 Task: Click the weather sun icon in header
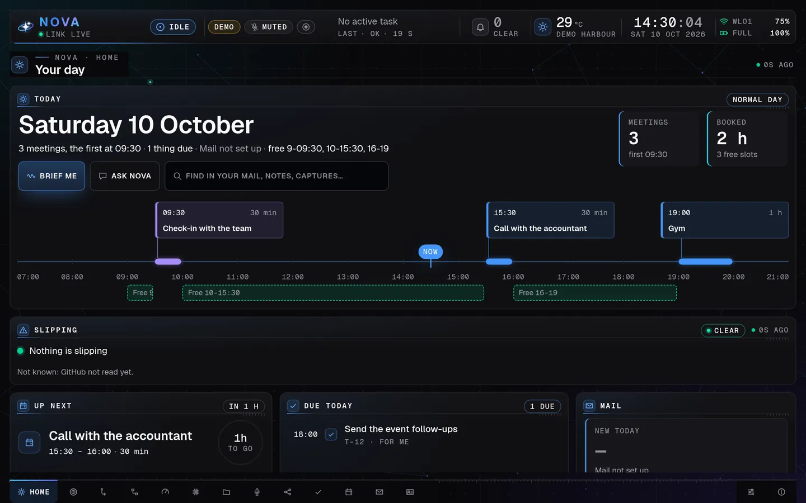coord(543,27)
